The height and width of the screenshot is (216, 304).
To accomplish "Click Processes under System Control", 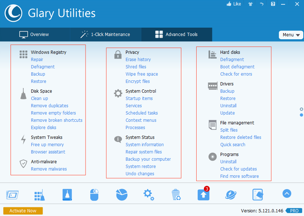I will pyautogui.click(x=135, y=128).
